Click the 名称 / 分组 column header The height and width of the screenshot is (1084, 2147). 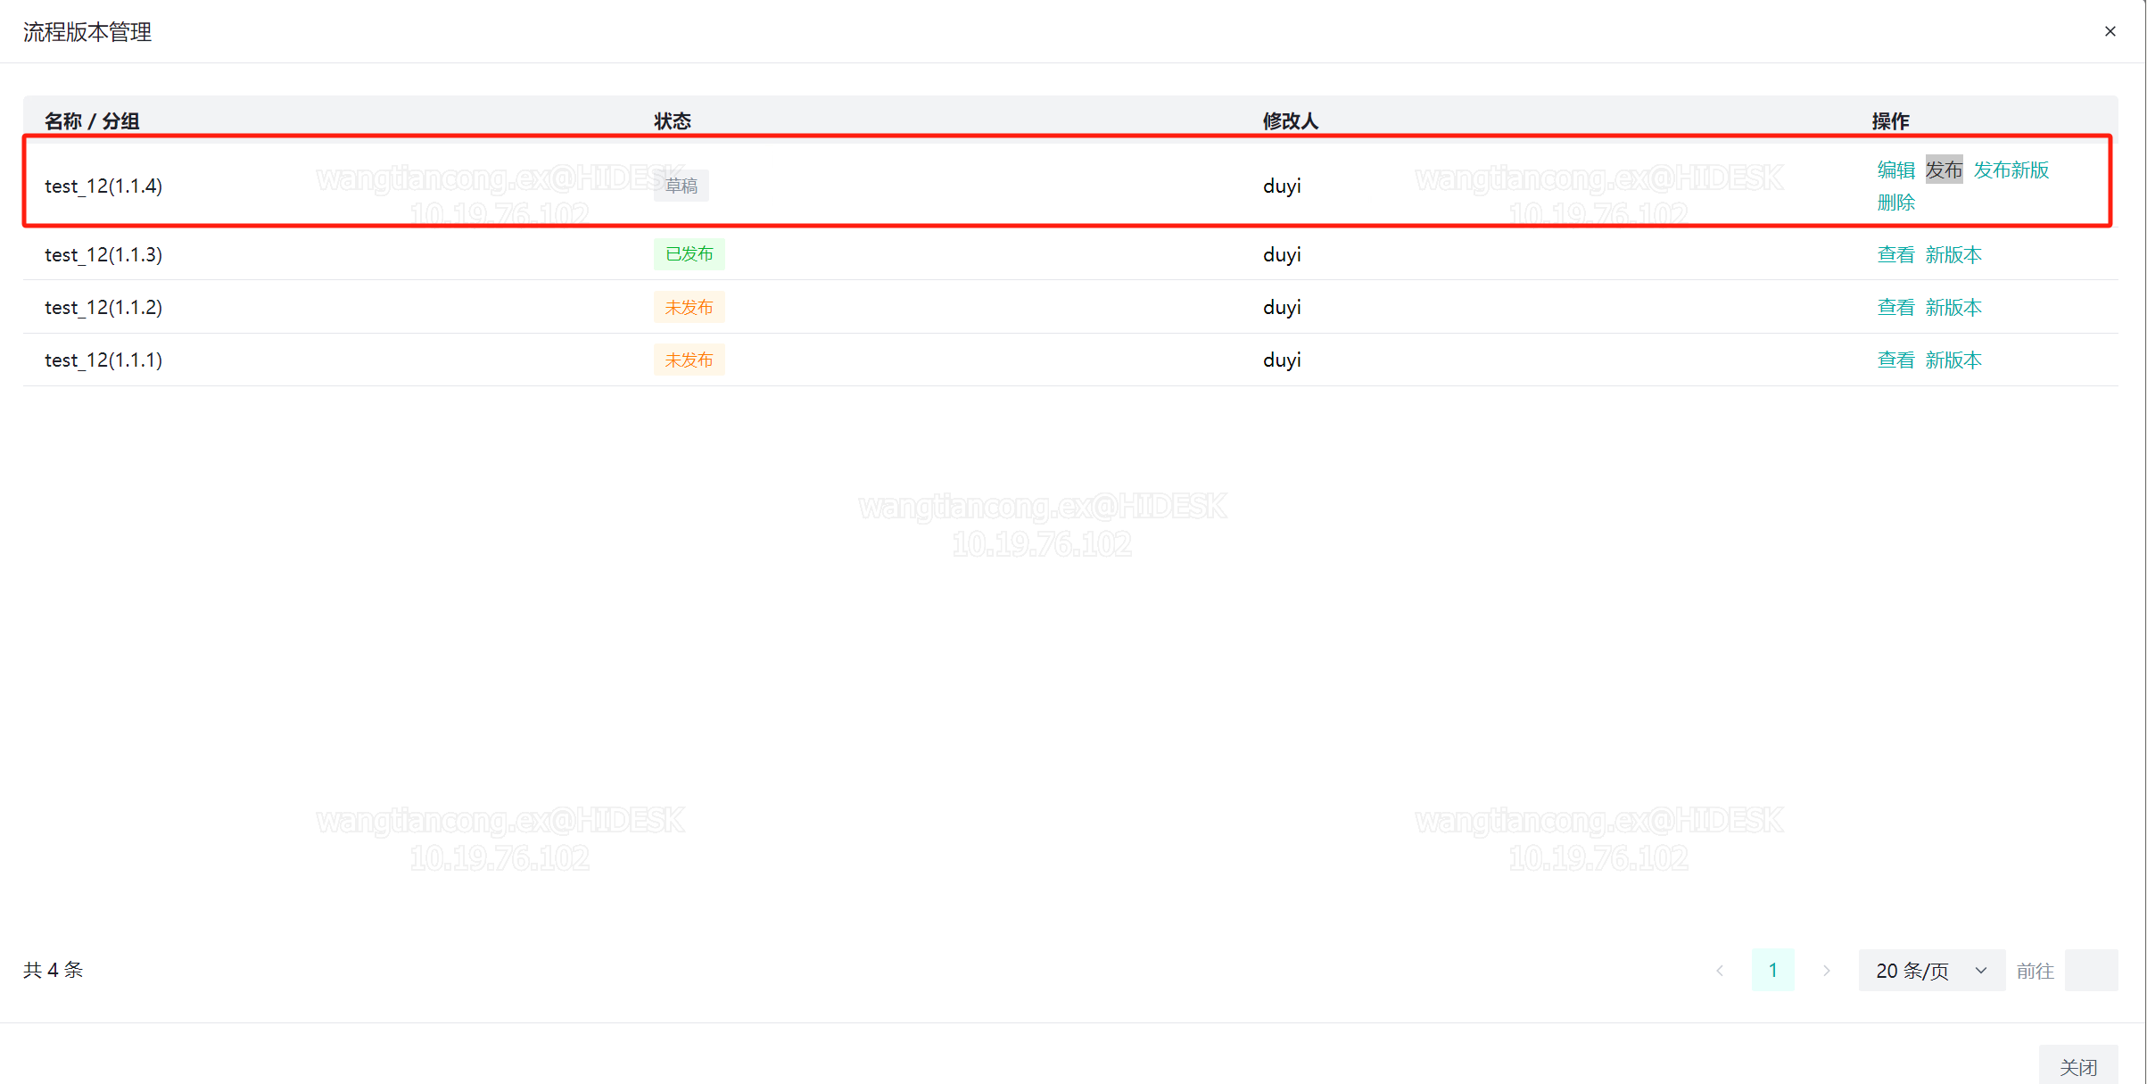coord(92,120)
